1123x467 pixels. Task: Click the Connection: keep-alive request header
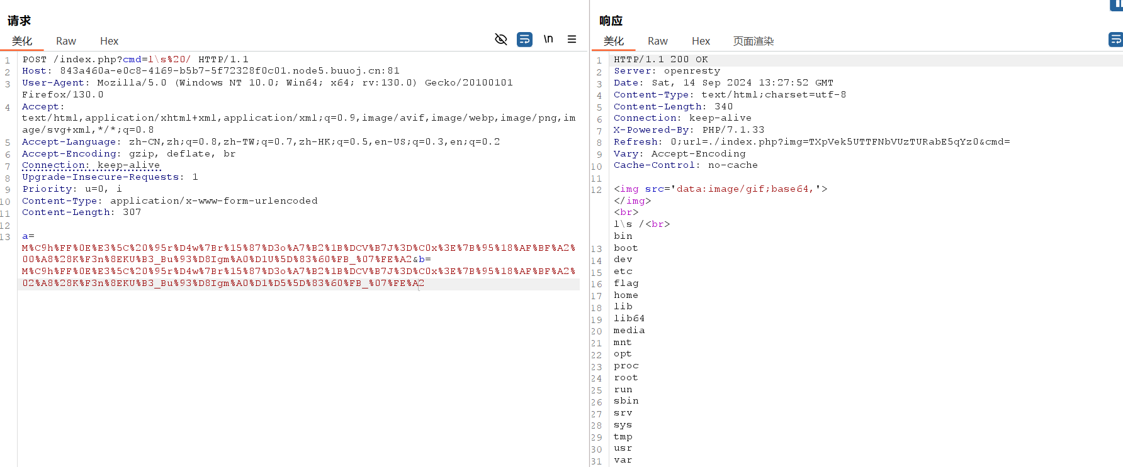pos(91,165)
